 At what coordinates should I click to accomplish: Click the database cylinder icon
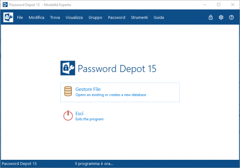click(68, 91)
